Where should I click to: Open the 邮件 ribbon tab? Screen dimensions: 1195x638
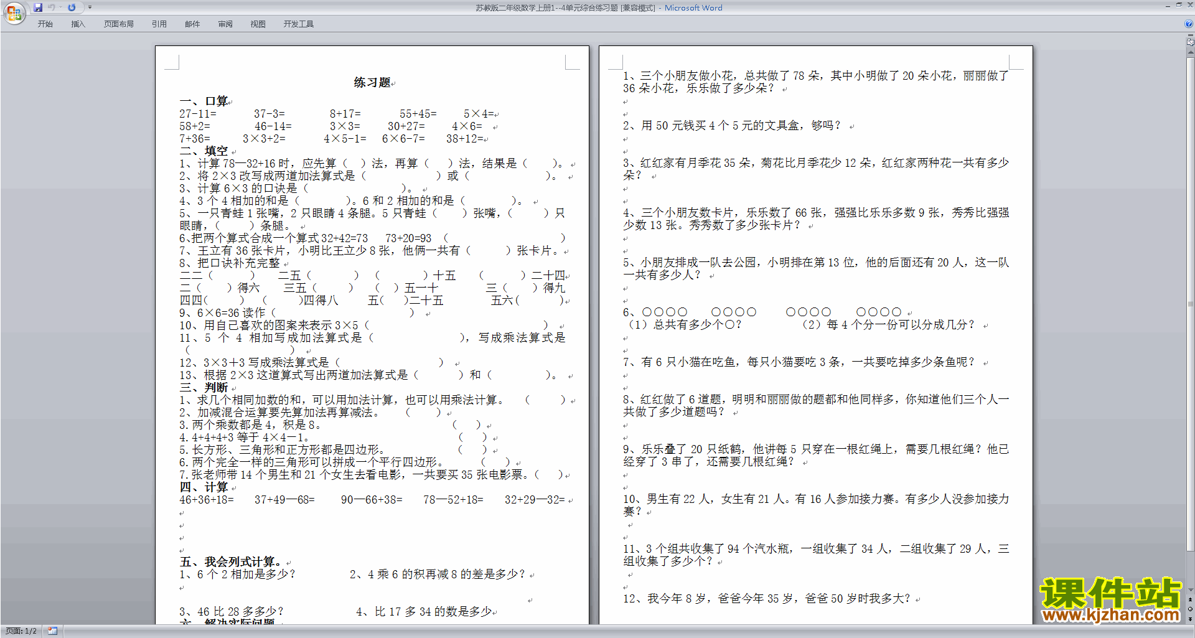pyautogui.click(x=192, y=24)
